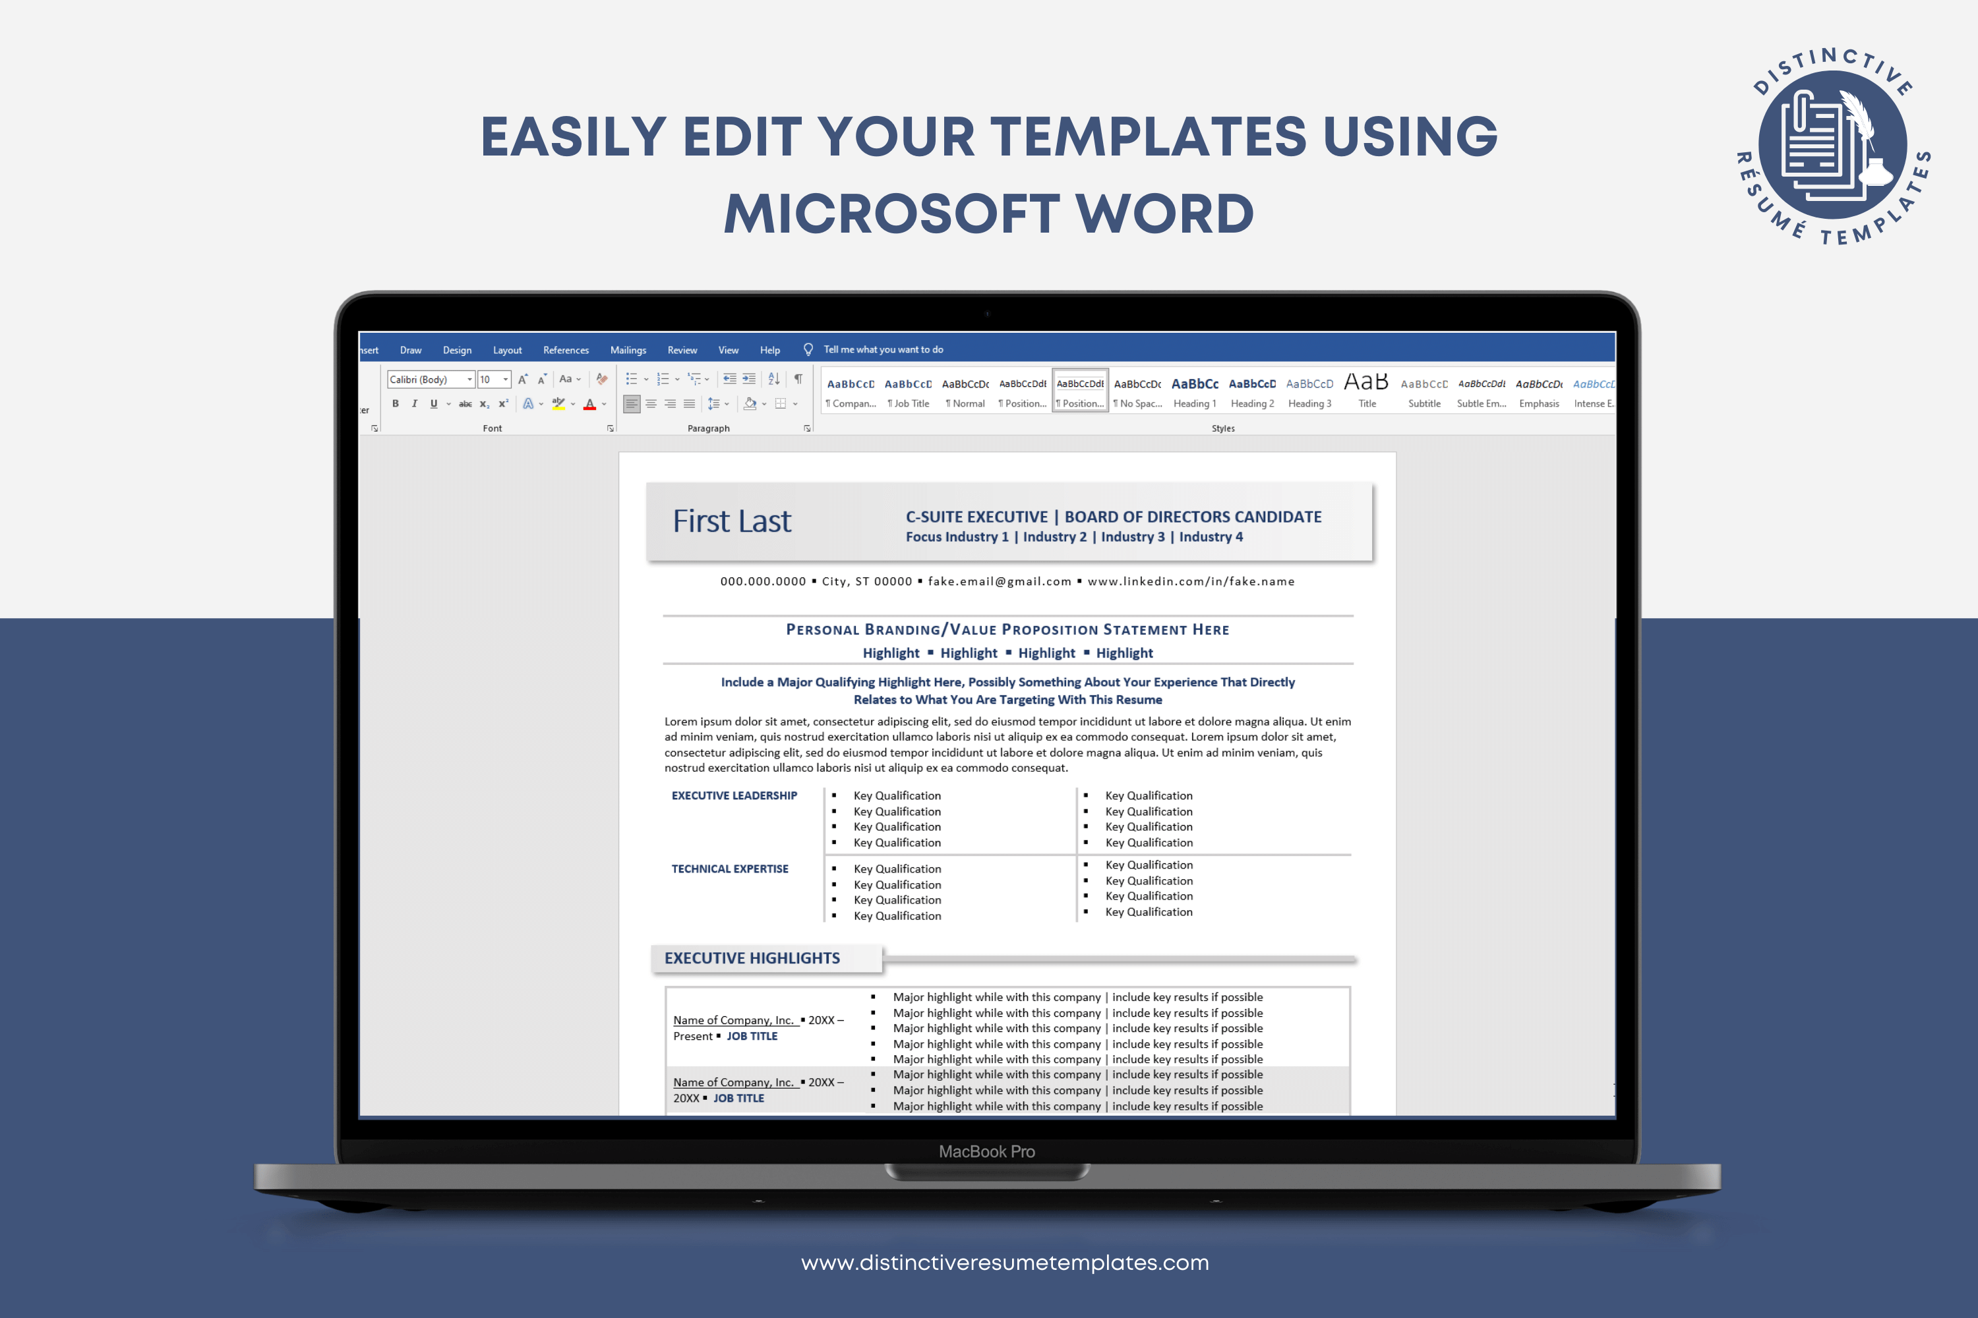Open the Help tab

pos(769,351)
